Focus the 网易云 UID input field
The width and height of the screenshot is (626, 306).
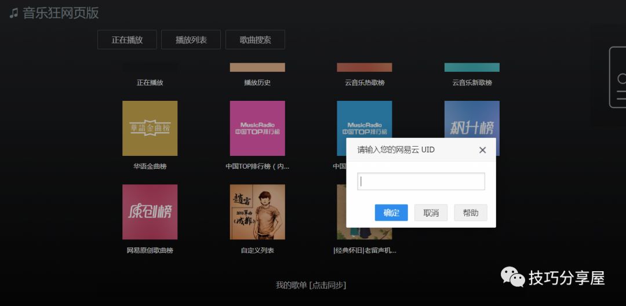pos(421,181)
